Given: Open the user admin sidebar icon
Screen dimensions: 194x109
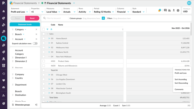Looking at the screenshot, I should 4,95.
